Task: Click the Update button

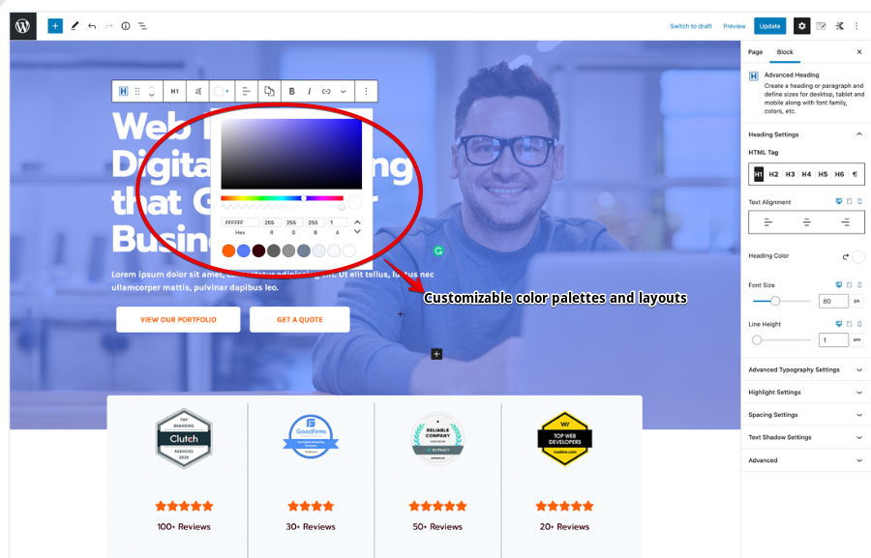Action: click(770, 26)
